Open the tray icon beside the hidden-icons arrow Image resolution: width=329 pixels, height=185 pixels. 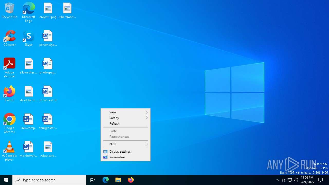coord(284,180)
